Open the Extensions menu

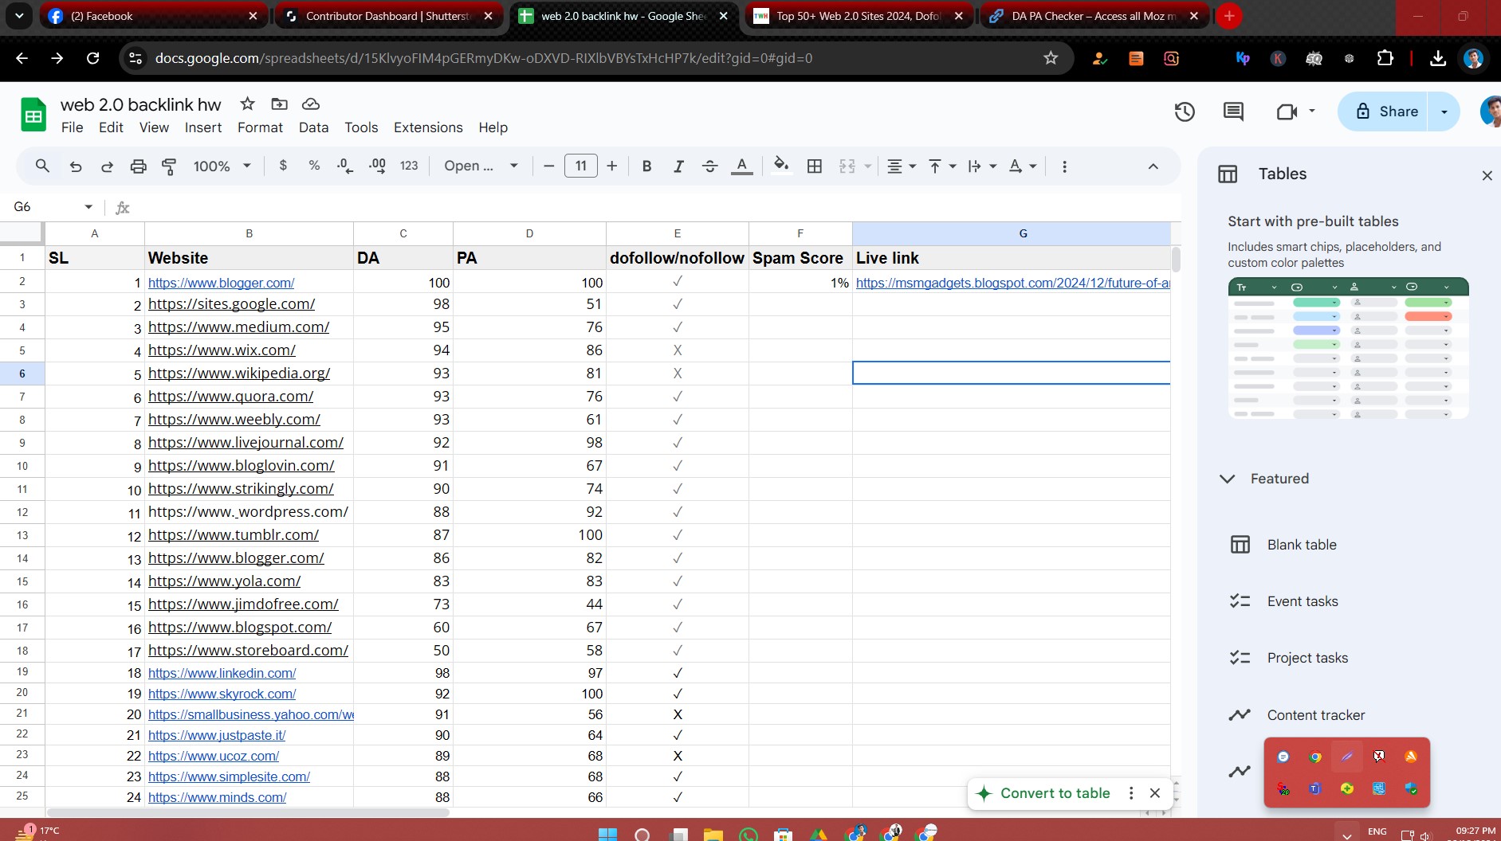point(428,127)
